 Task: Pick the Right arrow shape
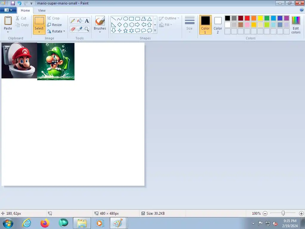(138, 25)
